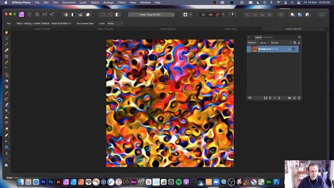The image size is (334, 188).
Task: Add a new pixel layer
Action: [x=294, y=98]
